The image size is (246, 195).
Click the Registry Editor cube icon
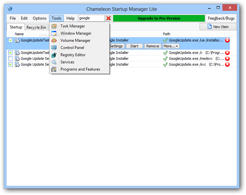point(54,55)
